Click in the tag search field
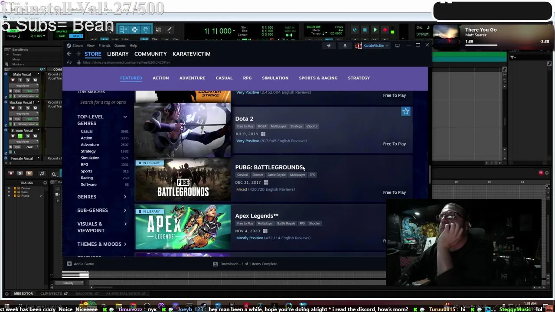Image resolution: width=555 pixels, height=312 pixels. click(103, 102)
